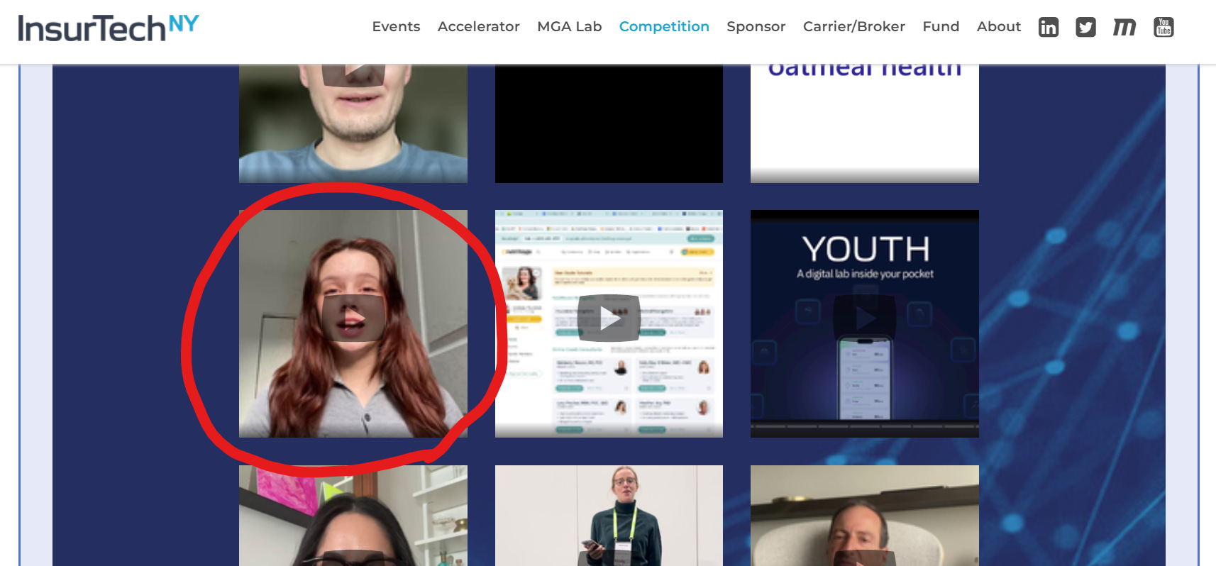Open the Events menu item
1216x566 pixels.
pyautogui.click(x=396, y=27)
